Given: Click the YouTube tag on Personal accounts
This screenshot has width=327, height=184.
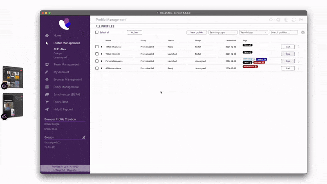Looking at the screenshot, I should tap(259, 63).
